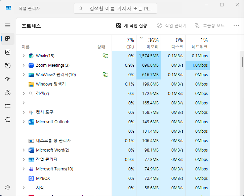Click the Microsoft Word icon
This screenshot has height=196, width=244.
click(x=31, y=150)
